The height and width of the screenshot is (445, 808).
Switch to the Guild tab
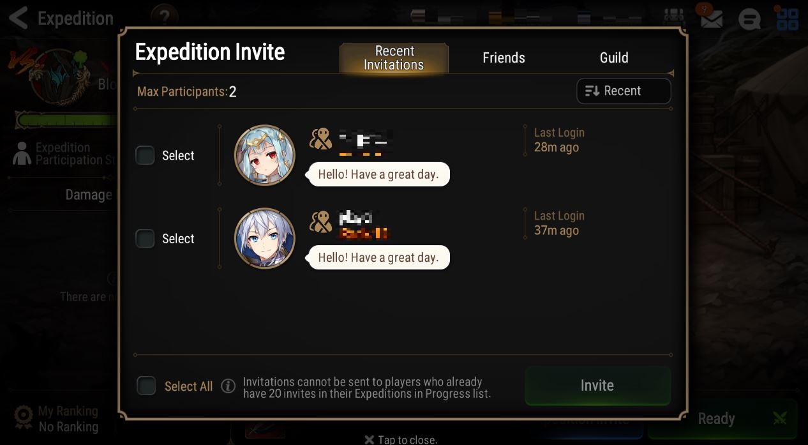[614, 57]
